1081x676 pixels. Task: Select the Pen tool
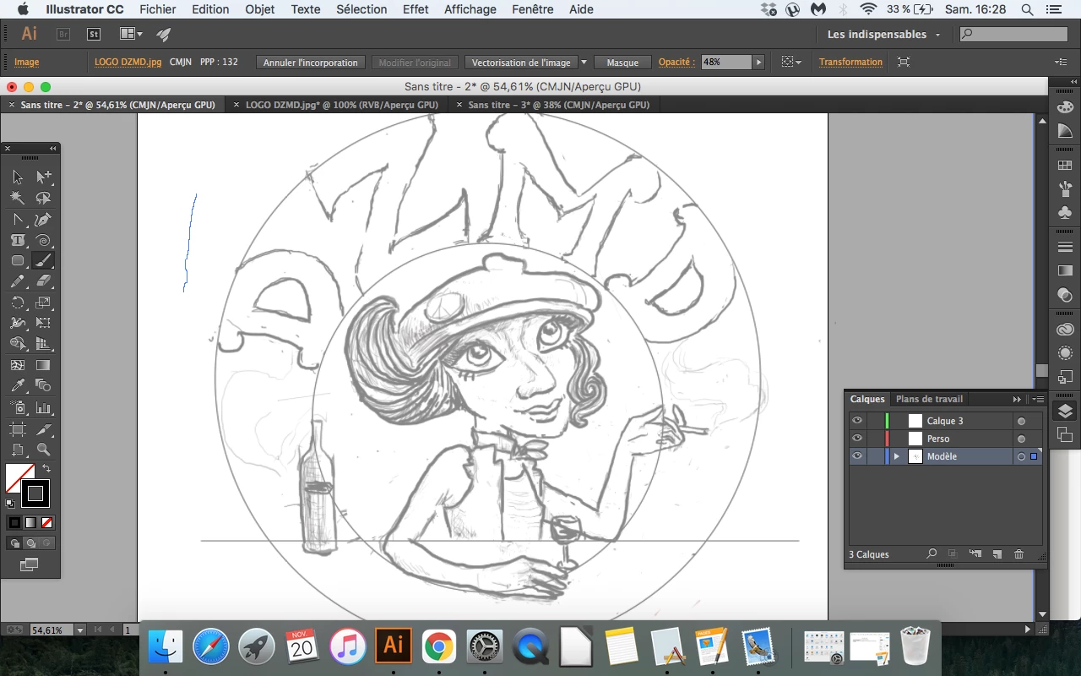pos(43,220)
